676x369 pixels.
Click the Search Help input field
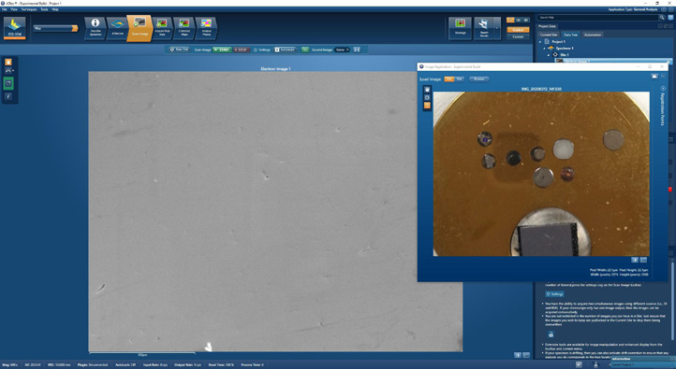click(597, 17)
